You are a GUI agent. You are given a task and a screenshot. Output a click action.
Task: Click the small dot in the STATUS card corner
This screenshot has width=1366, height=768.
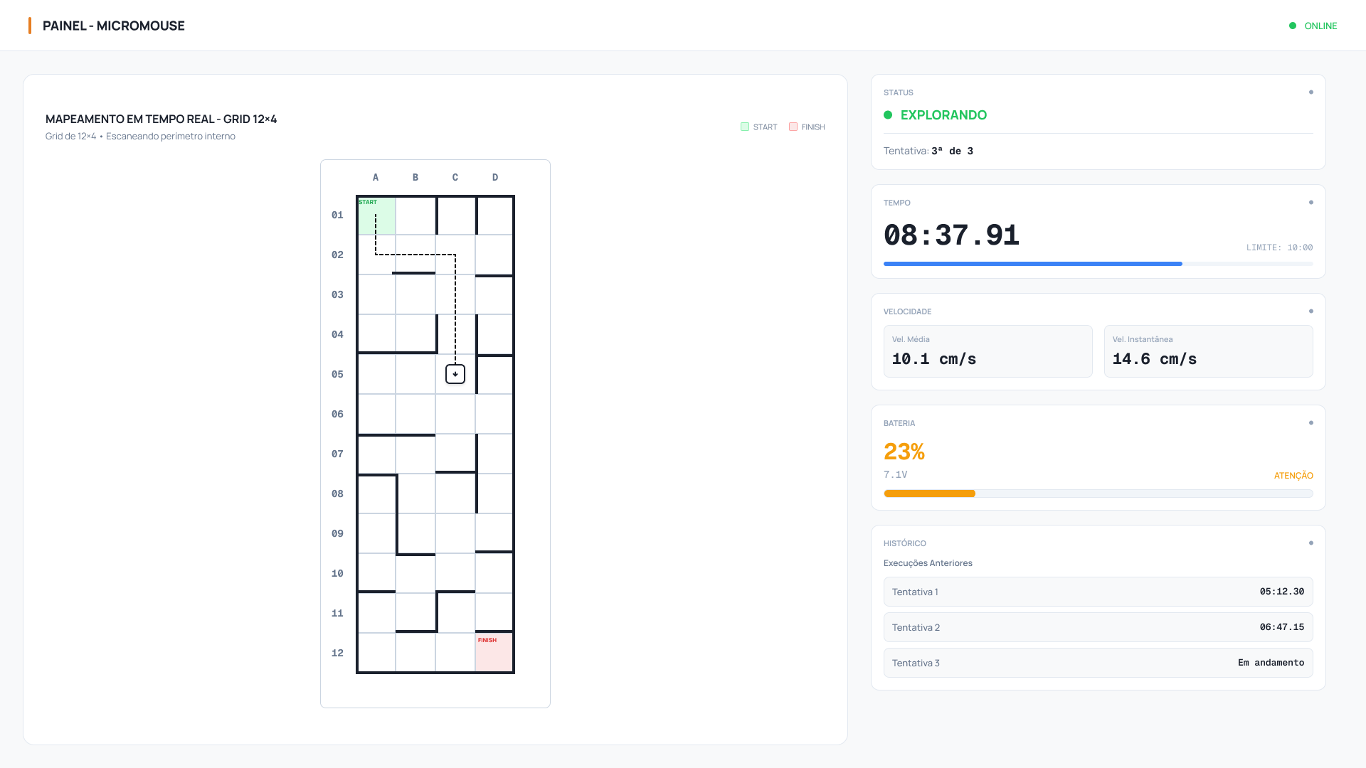coord(1311,92)
